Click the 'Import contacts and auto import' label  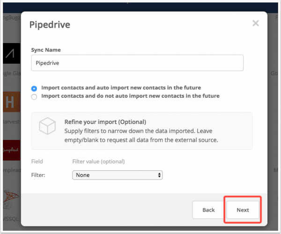click(121, 88)
